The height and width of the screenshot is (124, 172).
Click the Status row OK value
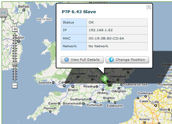(91, 22)
